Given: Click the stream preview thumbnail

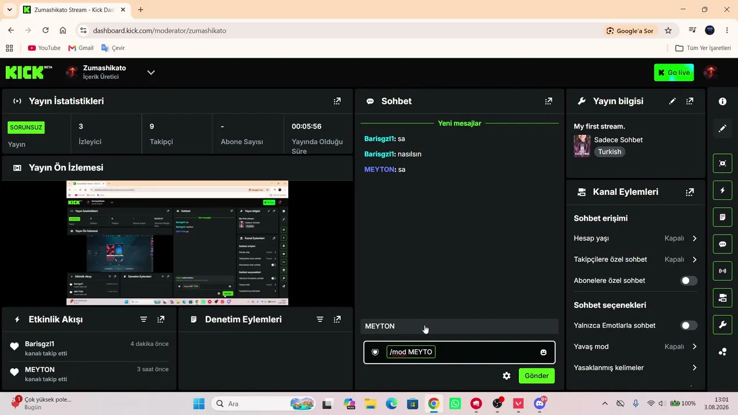Looking at the screenshot, I should [x=177, y=243].
